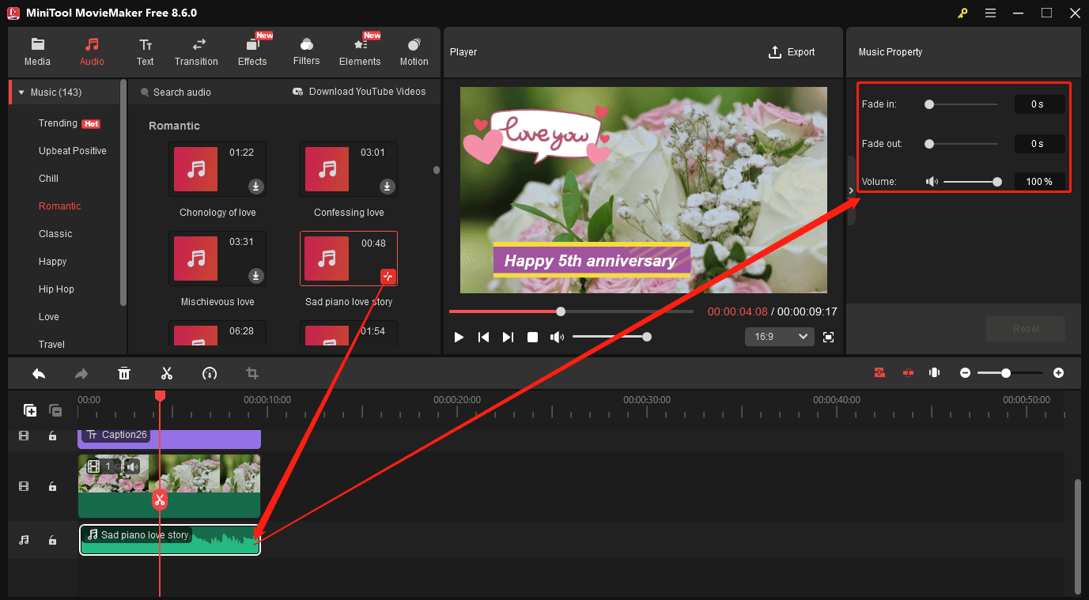Switch to the Audio tab

pos(92,52)
